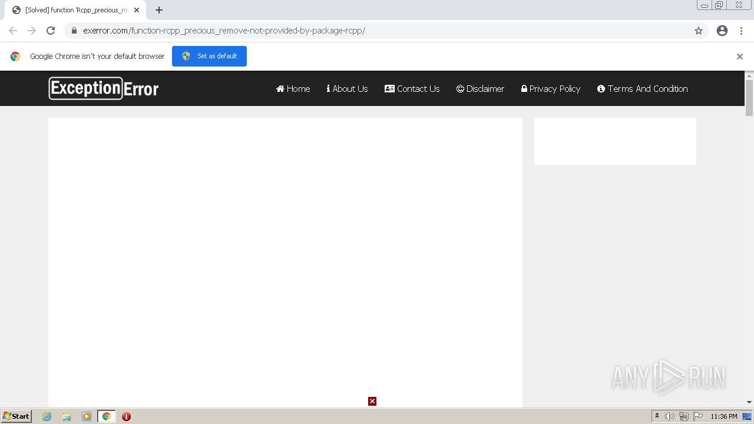Open the volume speaker tray icon
This screenshot has width=754, height=424.
tap(670, 416)
